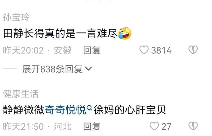Tap broken heart on 健康生活's comment
This screenshot has height=136, width=212.
(x=193, y=126)
